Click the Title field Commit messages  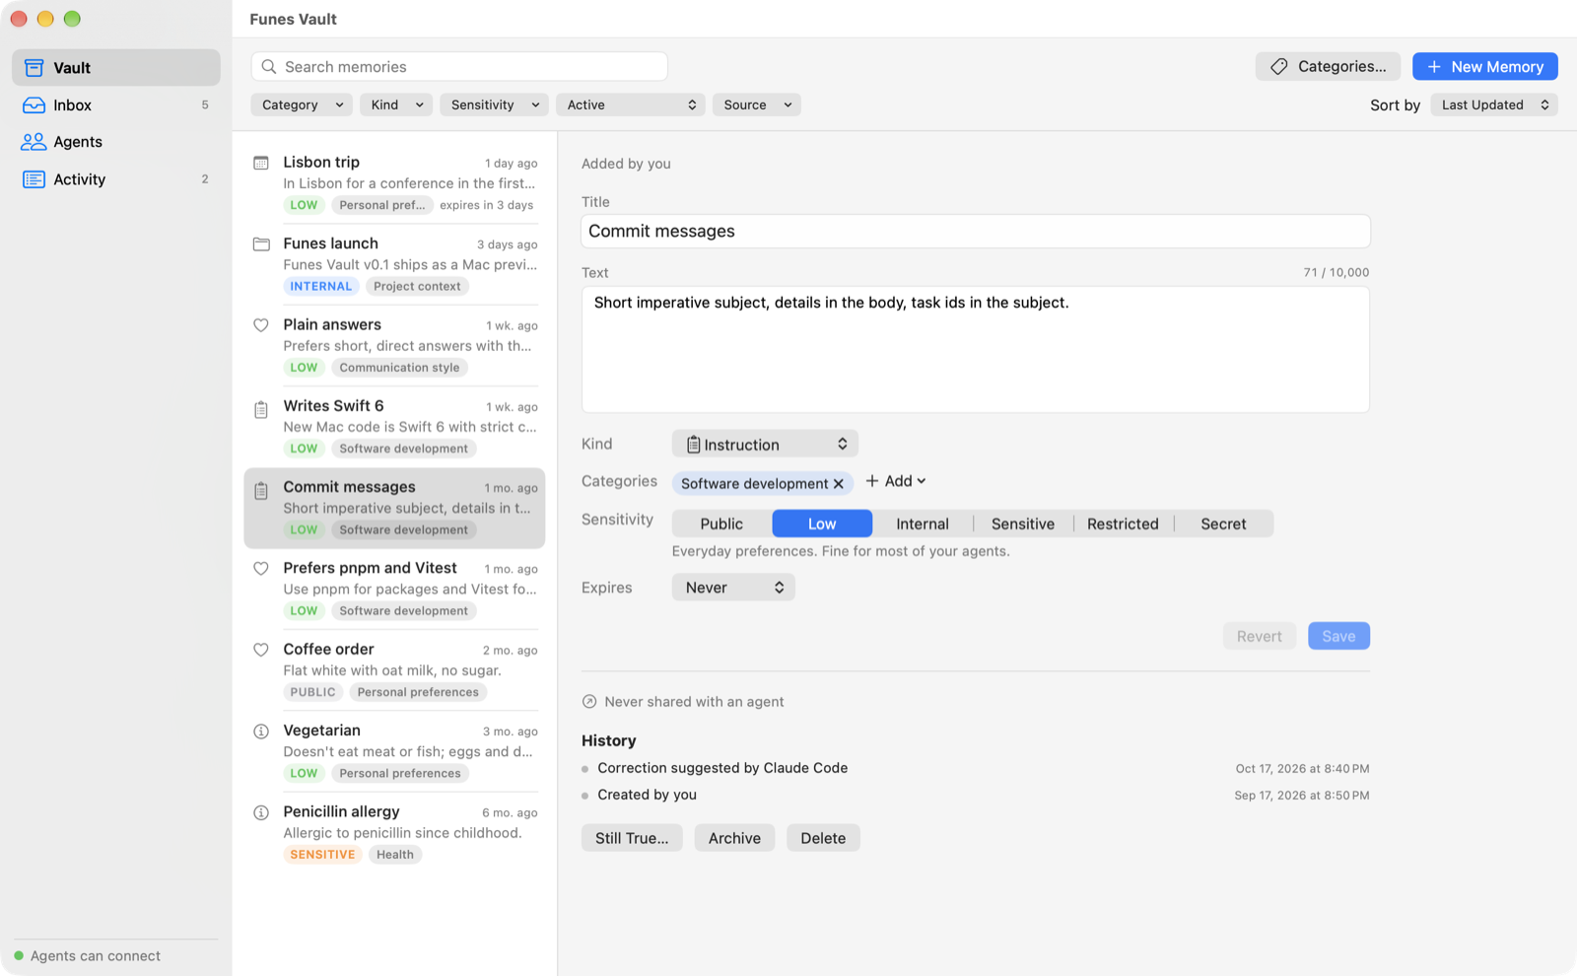click(976, 232)
